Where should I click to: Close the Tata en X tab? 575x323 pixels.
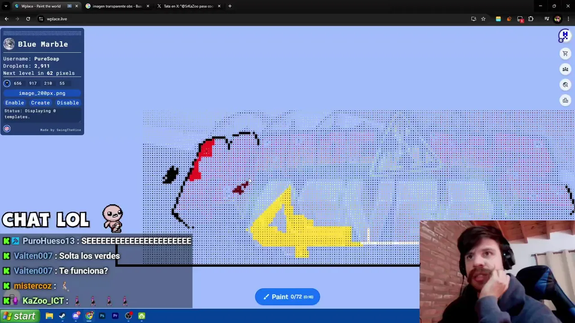tap(219, 6)
